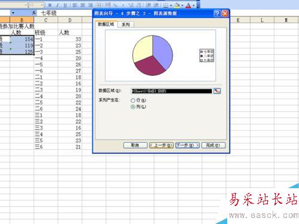Image resolution: width=299 pixels, height=224 pixels.
Task: Select column C header
Action: click(46, 20)
